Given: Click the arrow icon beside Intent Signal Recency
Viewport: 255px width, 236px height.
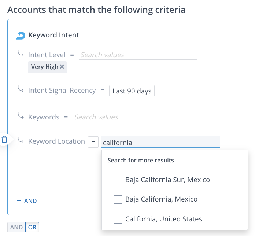Looking at the screenshot, I should click(21, 89).
